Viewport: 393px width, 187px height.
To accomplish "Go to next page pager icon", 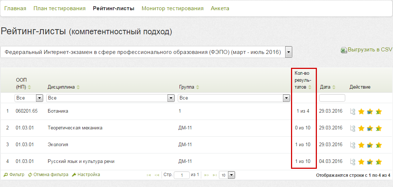I will point(207,175).
